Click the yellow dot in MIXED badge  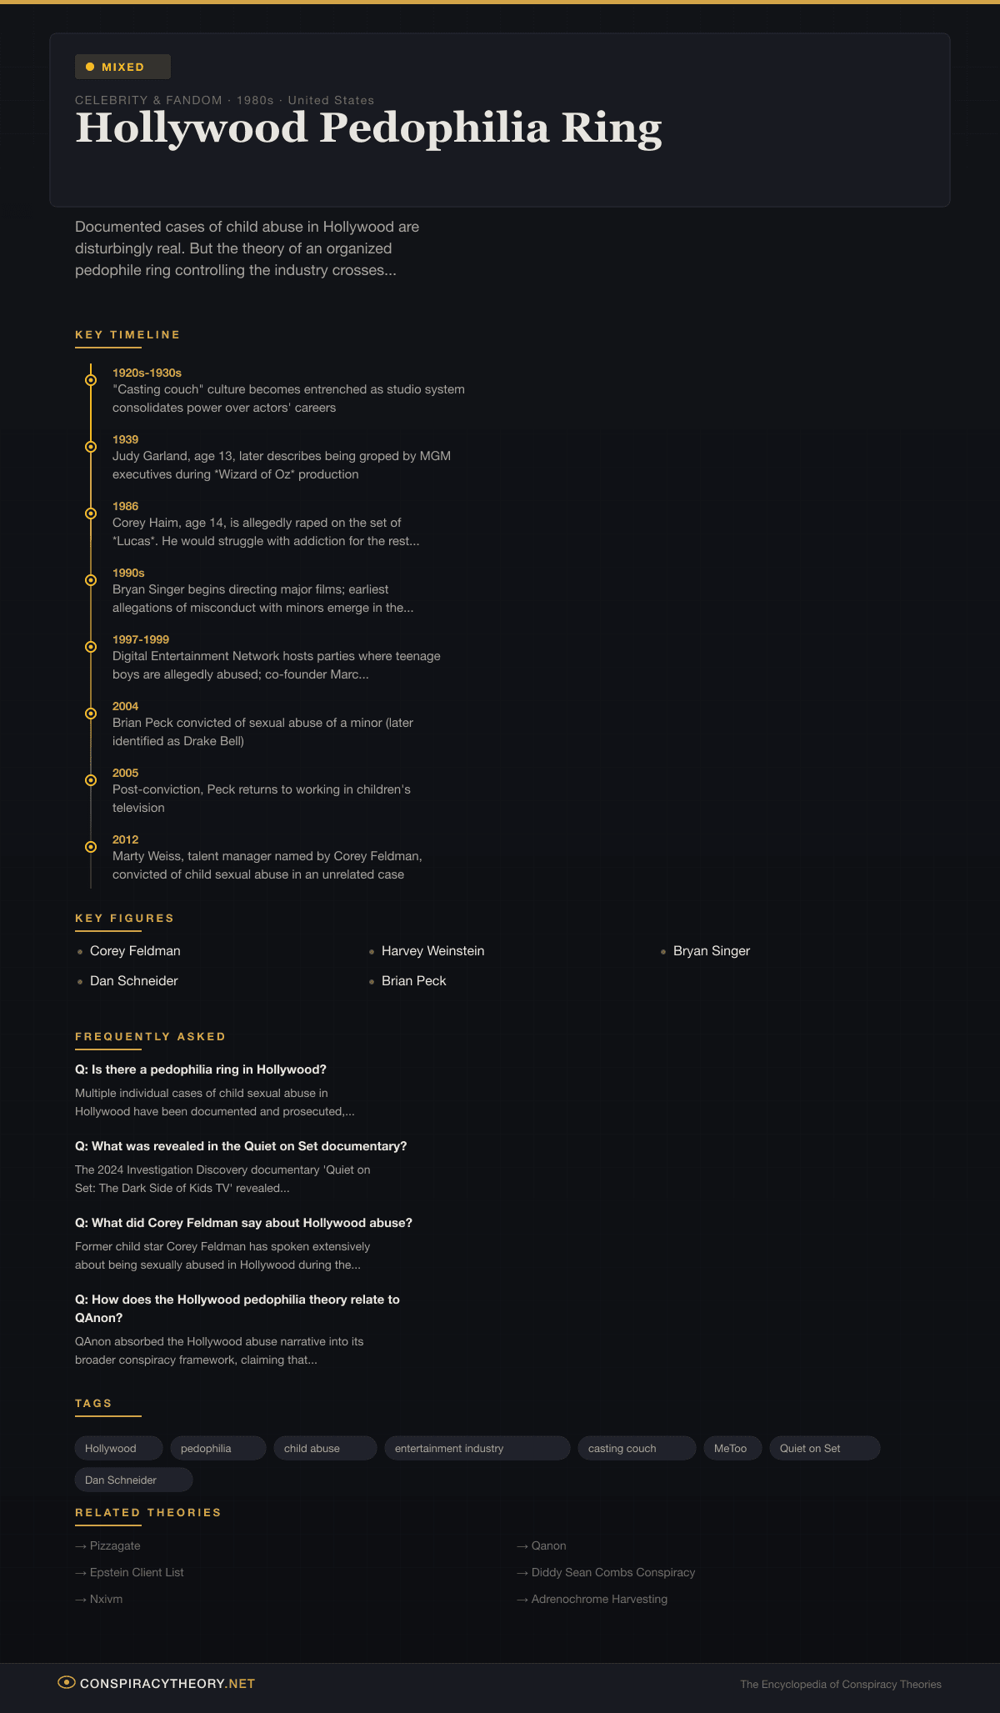[90, 67]
